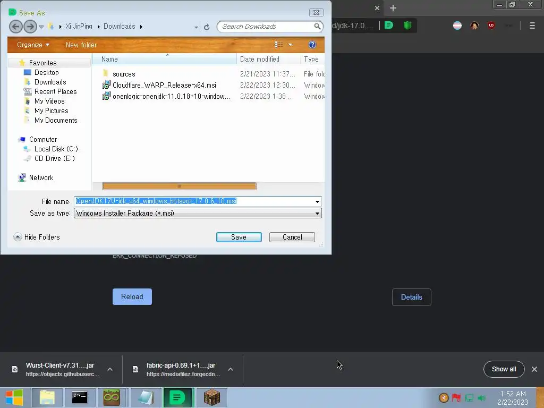This screenshot has height=408, width=544.
Task: Open Command Prompt from taskbar
Action: pyautogui.click(x=80, y=397)
